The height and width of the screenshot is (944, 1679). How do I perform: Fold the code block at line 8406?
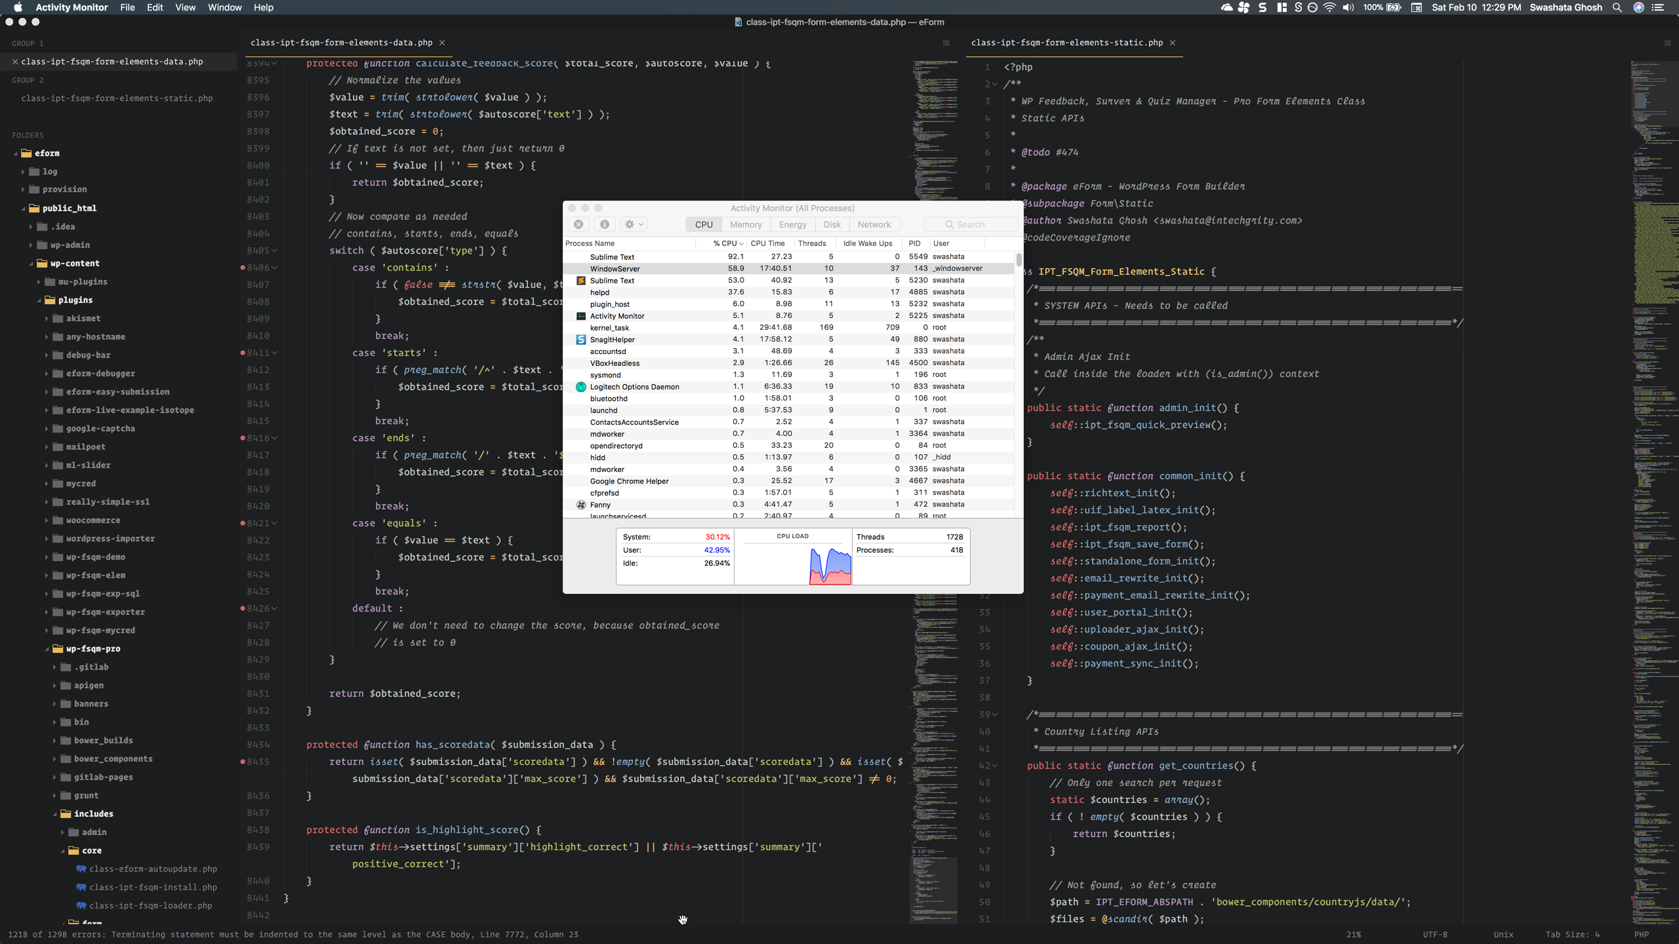[275, 267]
